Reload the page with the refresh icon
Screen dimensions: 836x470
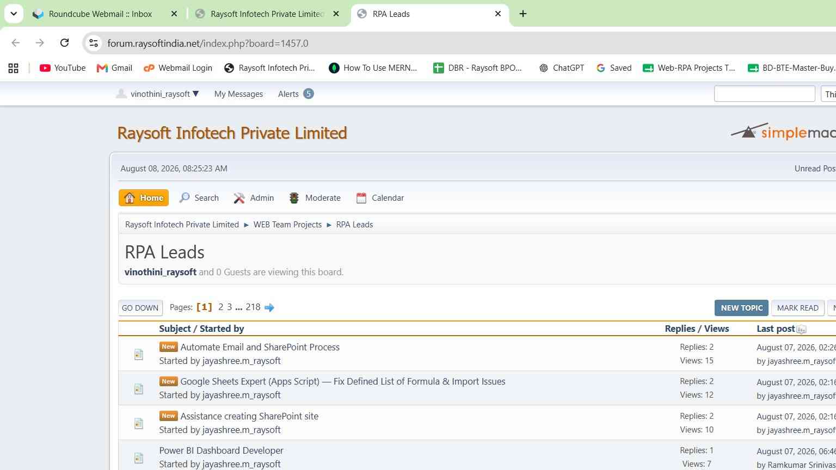click(64, 43)
